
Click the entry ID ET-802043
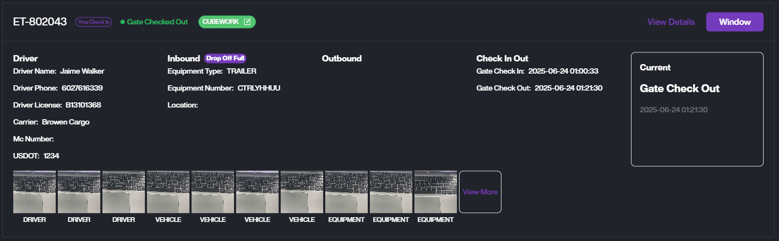tap(40, 22)
